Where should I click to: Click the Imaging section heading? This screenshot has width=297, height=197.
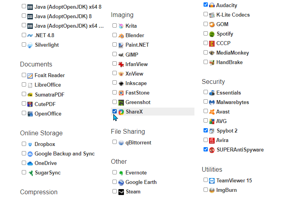[x=122, y=15]
